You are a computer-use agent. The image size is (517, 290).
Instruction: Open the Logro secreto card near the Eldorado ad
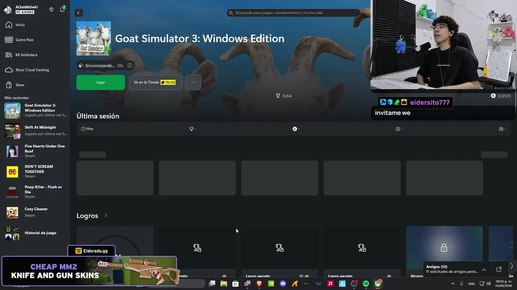point(197,253)
